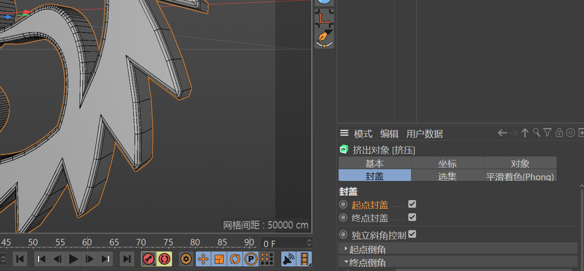Toggle point level animation dots icon
Viewport: 584px width, 271px height.
(x=267, y=259)
